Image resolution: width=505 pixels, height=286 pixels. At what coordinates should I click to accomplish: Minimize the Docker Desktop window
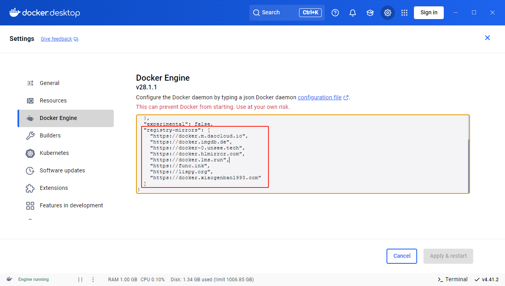pos(456,13)
